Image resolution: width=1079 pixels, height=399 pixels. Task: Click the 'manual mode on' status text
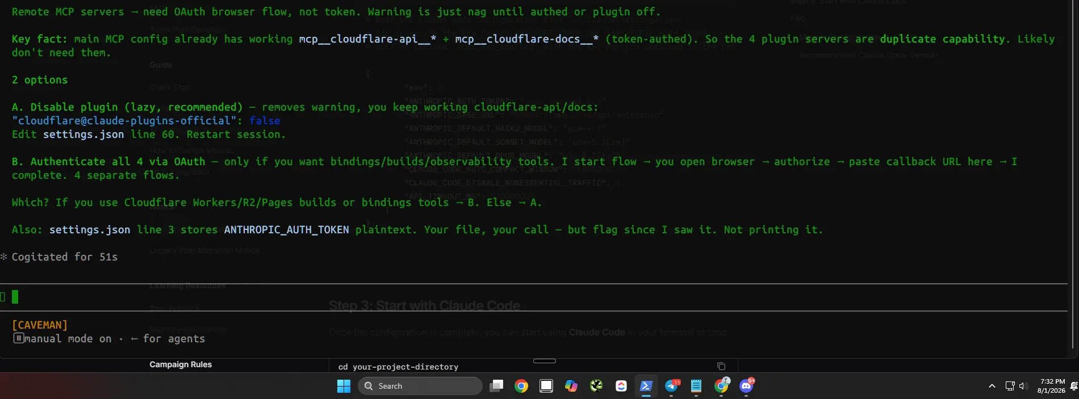pos(68,339)
